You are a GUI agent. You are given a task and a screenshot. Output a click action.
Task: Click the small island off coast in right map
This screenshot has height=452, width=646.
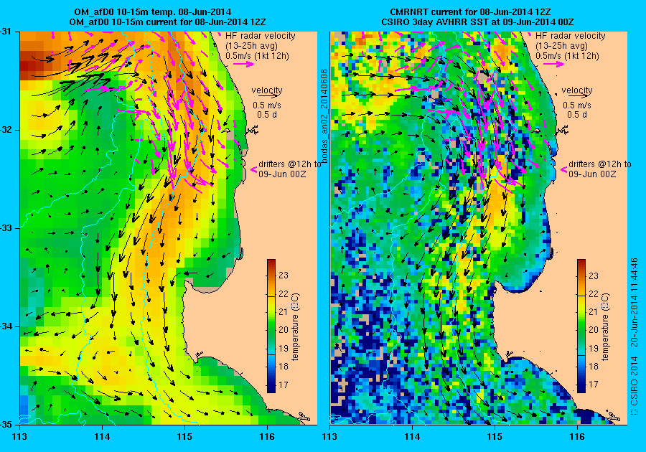point(535,131)
